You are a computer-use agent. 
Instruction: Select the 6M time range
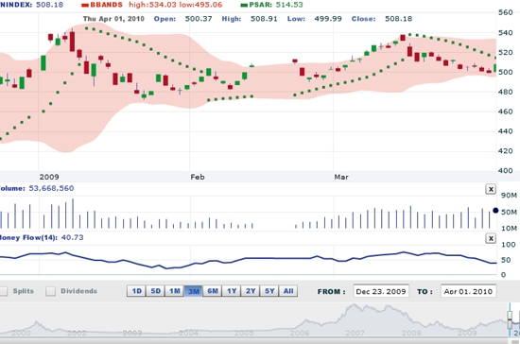[213, 291]
